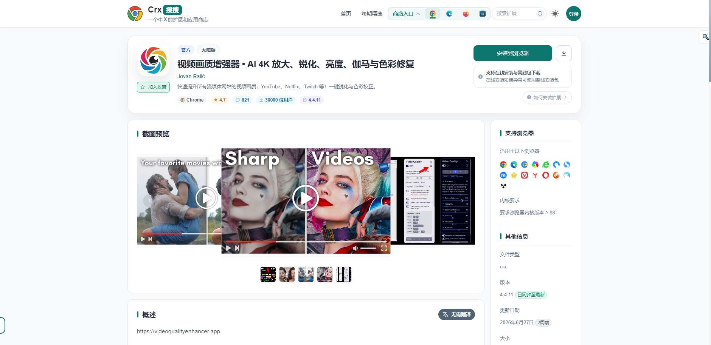Click the 支持在线安装与离线包下载 info notice
Screen dimensions: 711x345
pos(523,77)
